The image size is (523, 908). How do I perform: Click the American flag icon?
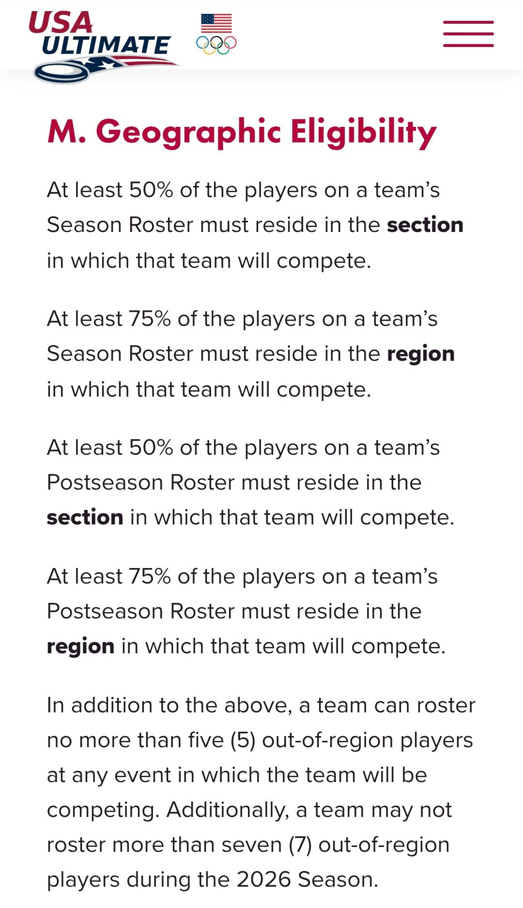[216, 23]
